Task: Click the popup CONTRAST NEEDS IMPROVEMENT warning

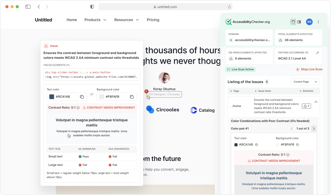Action: point(109,107)
